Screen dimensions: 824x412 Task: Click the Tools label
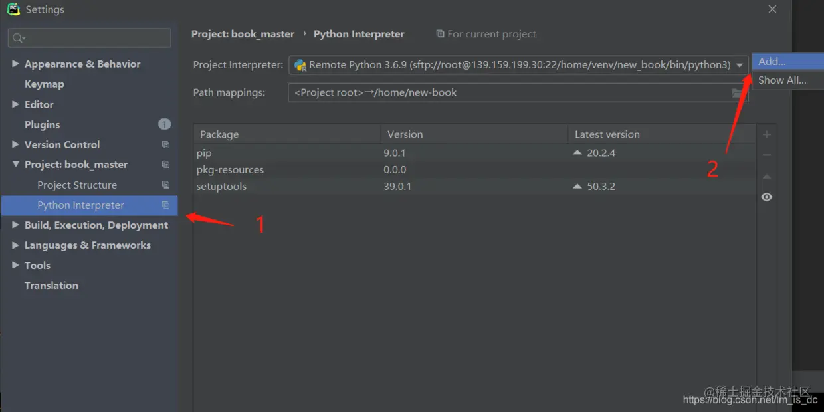(x=37, y=266)
